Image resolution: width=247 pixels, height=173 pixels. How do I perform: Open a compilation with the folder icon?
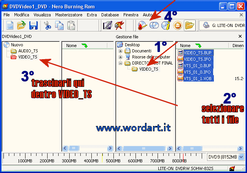(x=21, y=25)
